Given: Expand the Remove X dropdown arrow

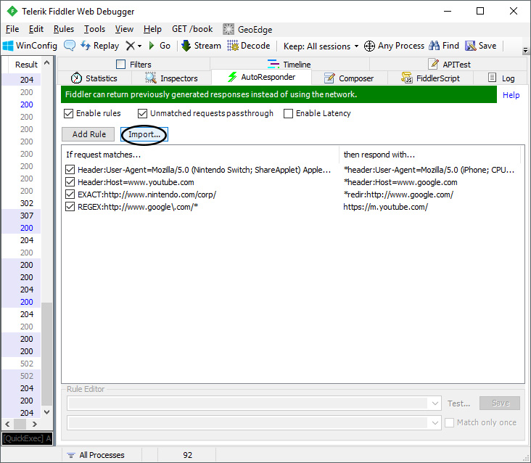Looking at the screenshot, I should pyautogui.click(x=139, y=46).
